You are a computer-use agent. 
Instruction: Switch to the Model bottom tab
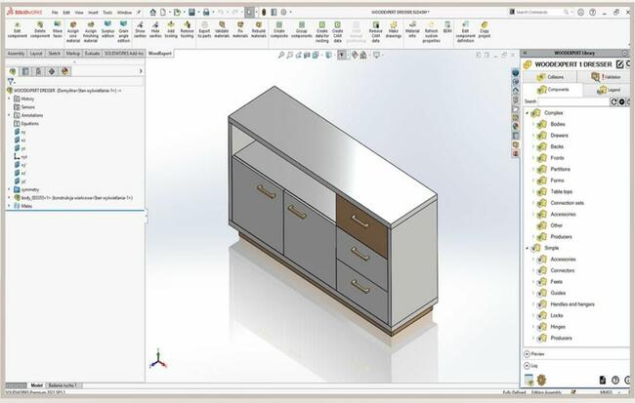(x=36, y=385)
